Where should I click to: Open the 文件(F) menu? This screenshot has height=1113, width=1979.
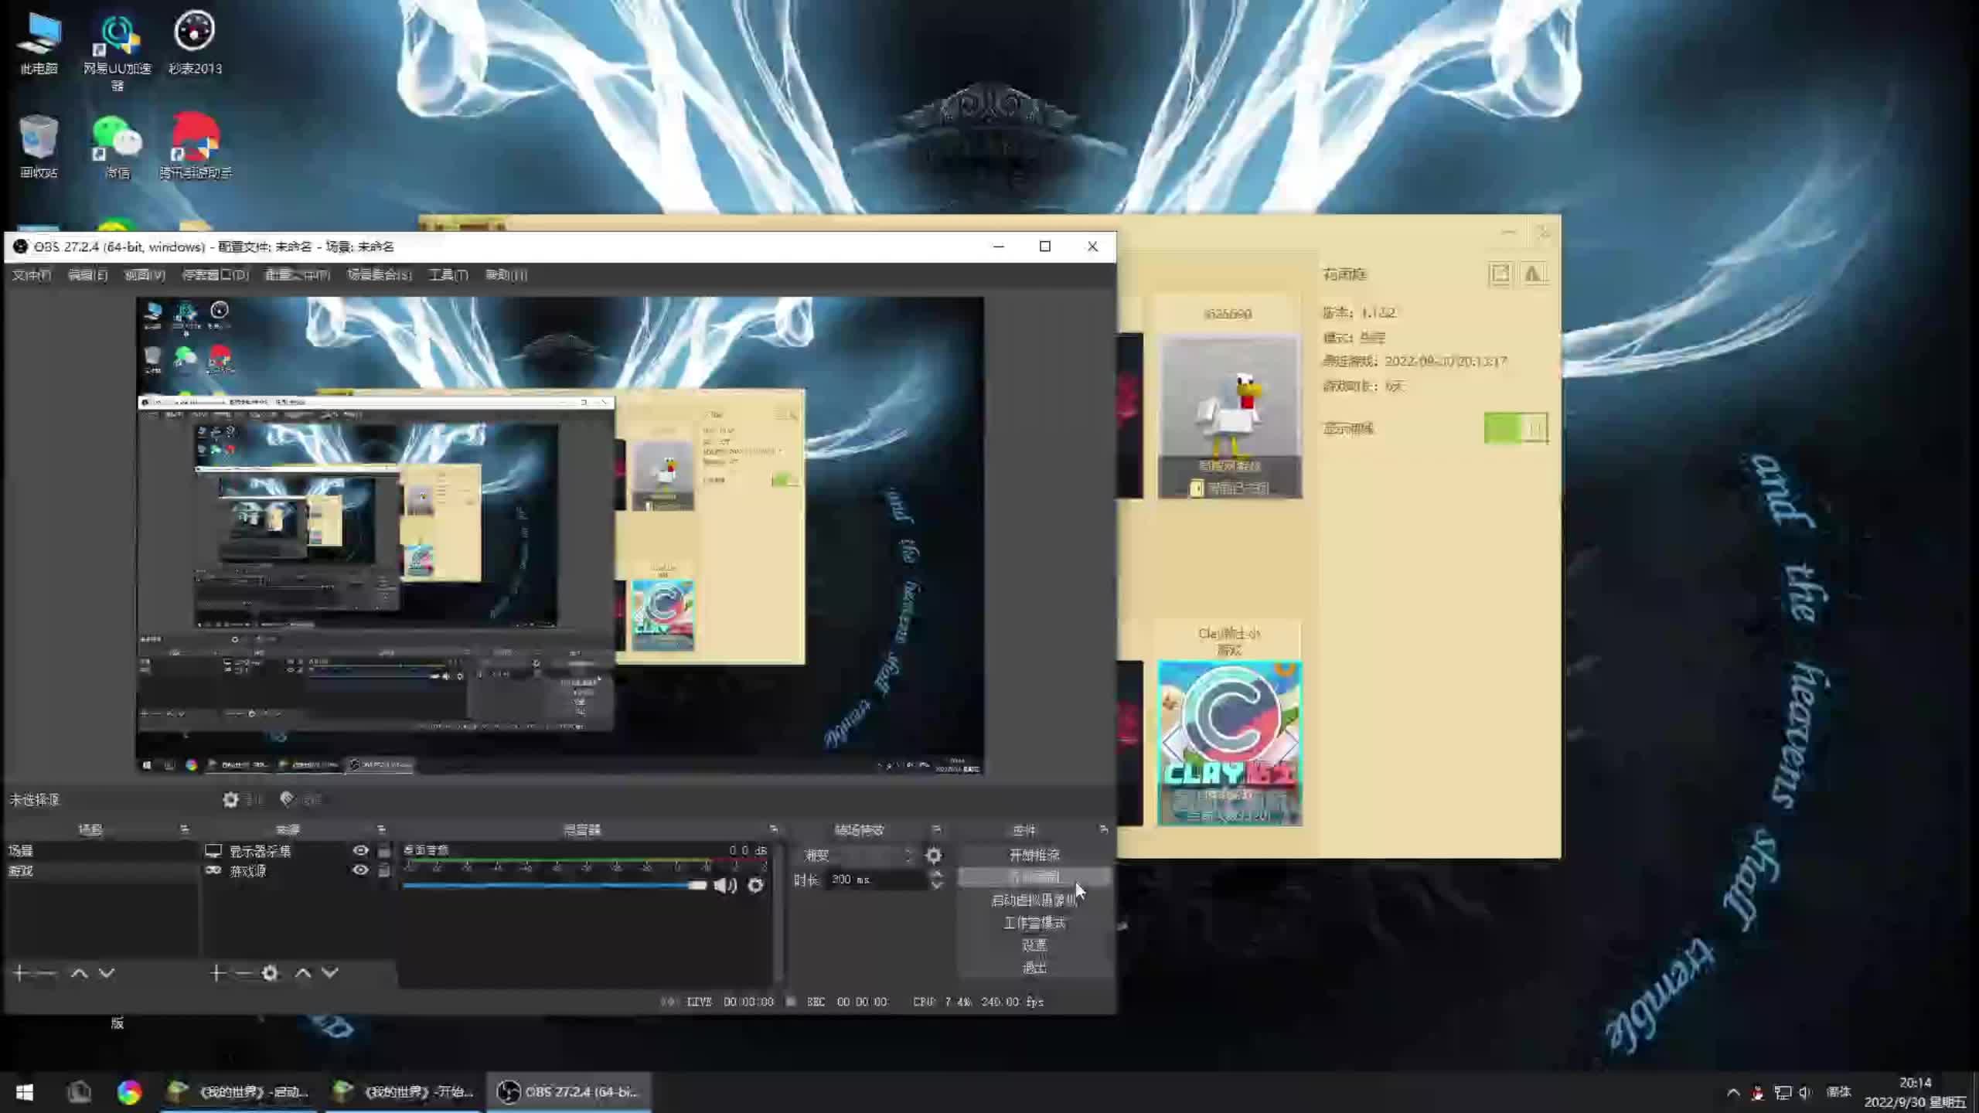[31, 275]
